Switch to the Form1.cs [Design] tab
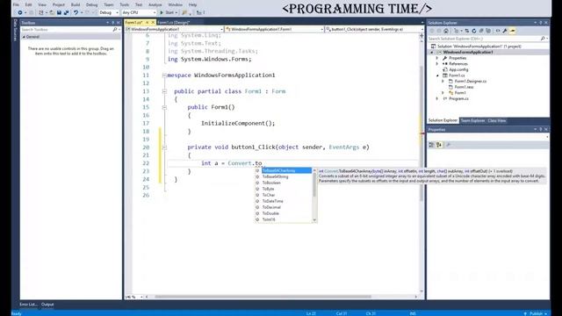 tap(173, 22)
